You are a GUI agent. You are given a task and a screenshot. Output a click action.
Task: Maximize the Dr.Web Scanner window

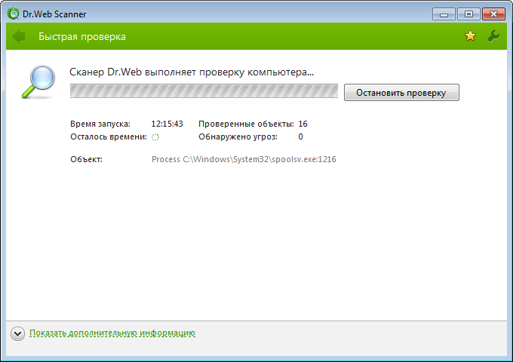point(468,14)
